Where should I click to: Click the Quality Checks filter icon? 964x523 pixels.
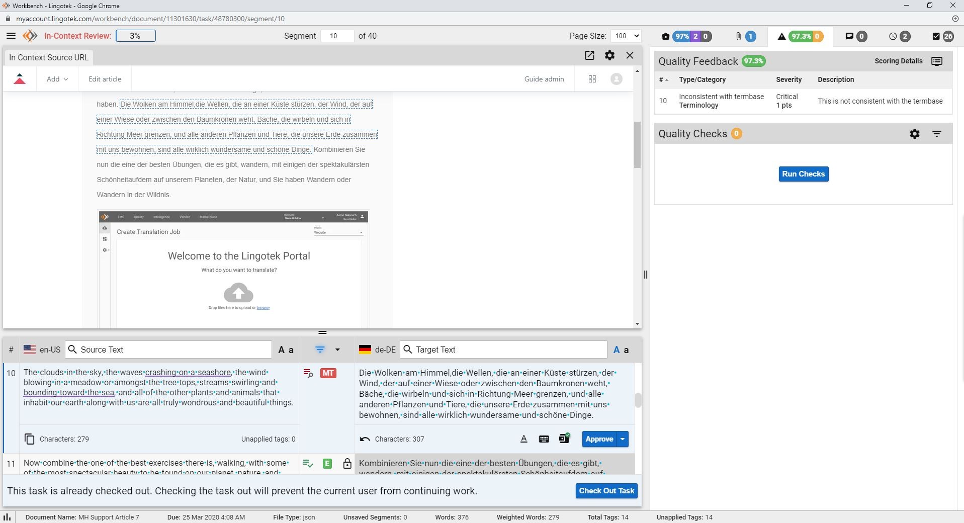pyautogui.click(x=936, y=134)
